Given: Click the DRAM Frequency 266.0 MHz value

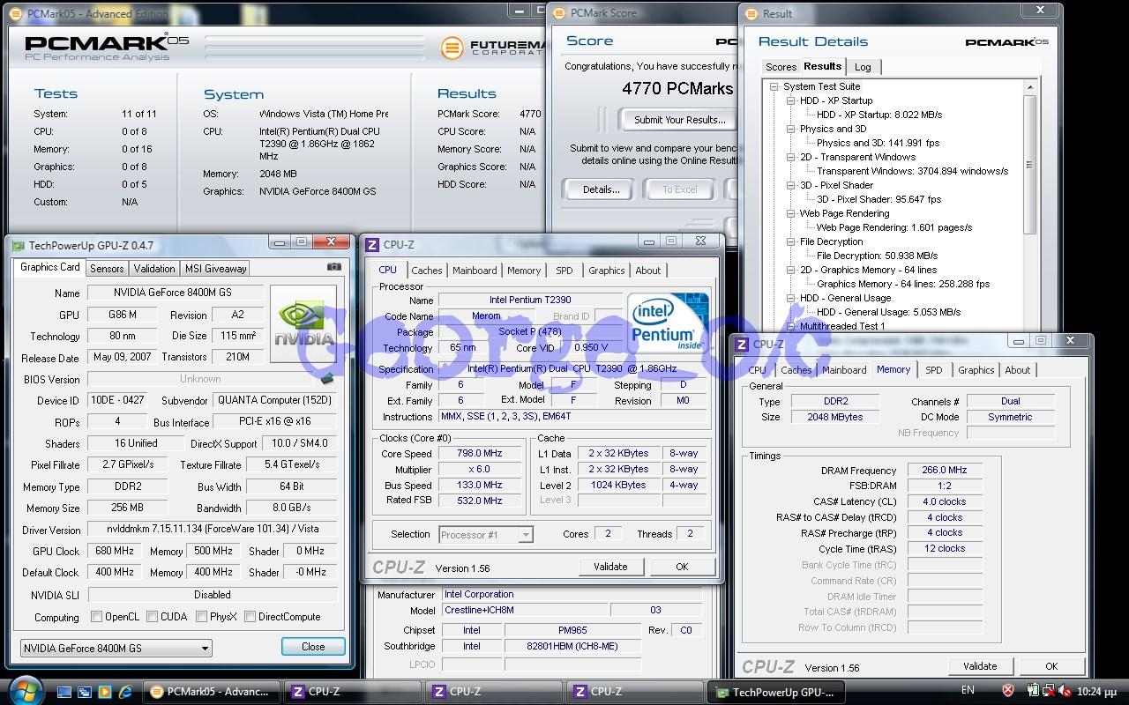Looking at the screenshot, I should tap(945, 471).
